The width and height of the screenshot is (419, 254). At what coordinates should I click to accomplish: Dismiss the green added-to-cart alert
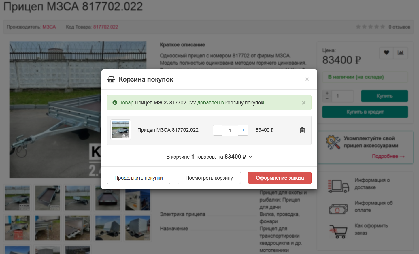tap(303, 103)
